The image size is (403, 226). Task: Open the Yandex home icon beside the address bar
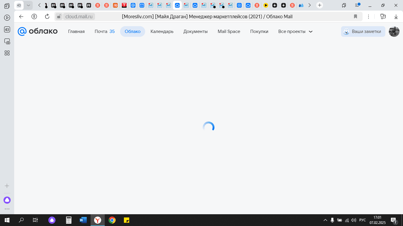tap(34, 16)
